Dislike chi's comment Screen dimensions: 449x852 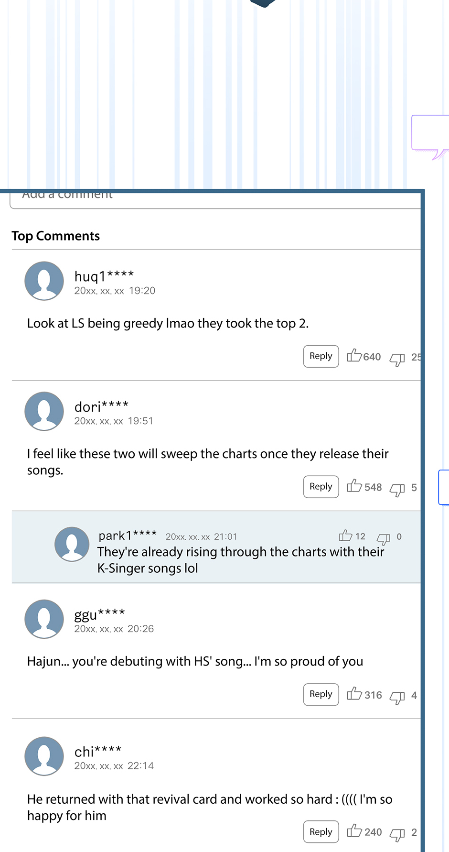pos(397,834)
